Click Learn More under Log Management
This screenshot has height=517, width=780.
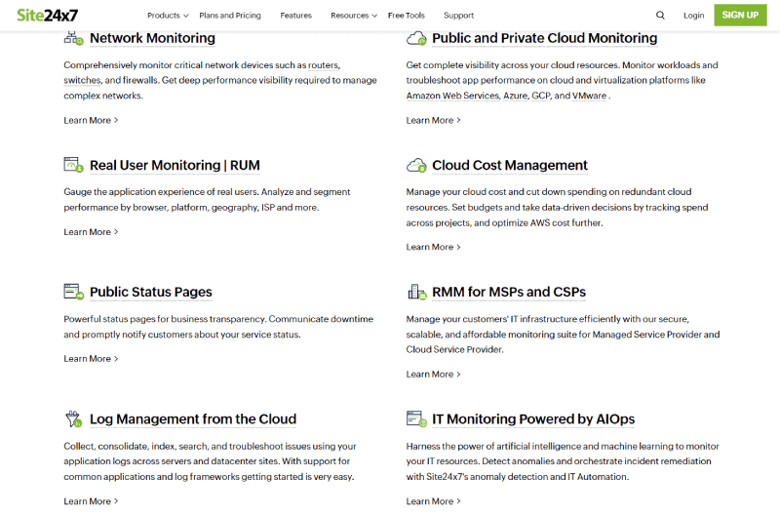(91, 501)
